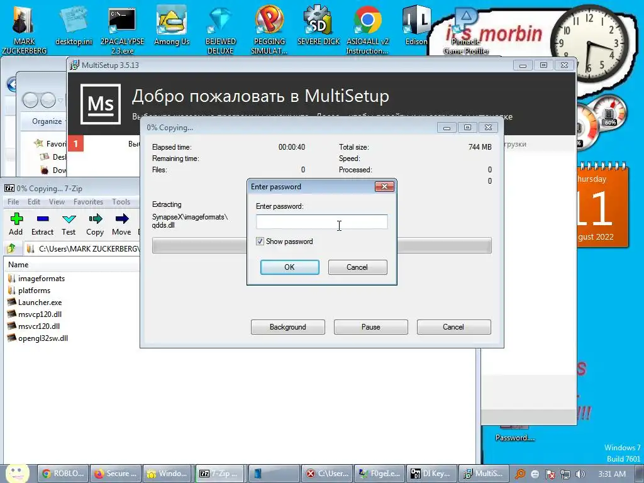Switch to the DI Key... taskbar button
The image size is (644, 483).
pos(431,474)
